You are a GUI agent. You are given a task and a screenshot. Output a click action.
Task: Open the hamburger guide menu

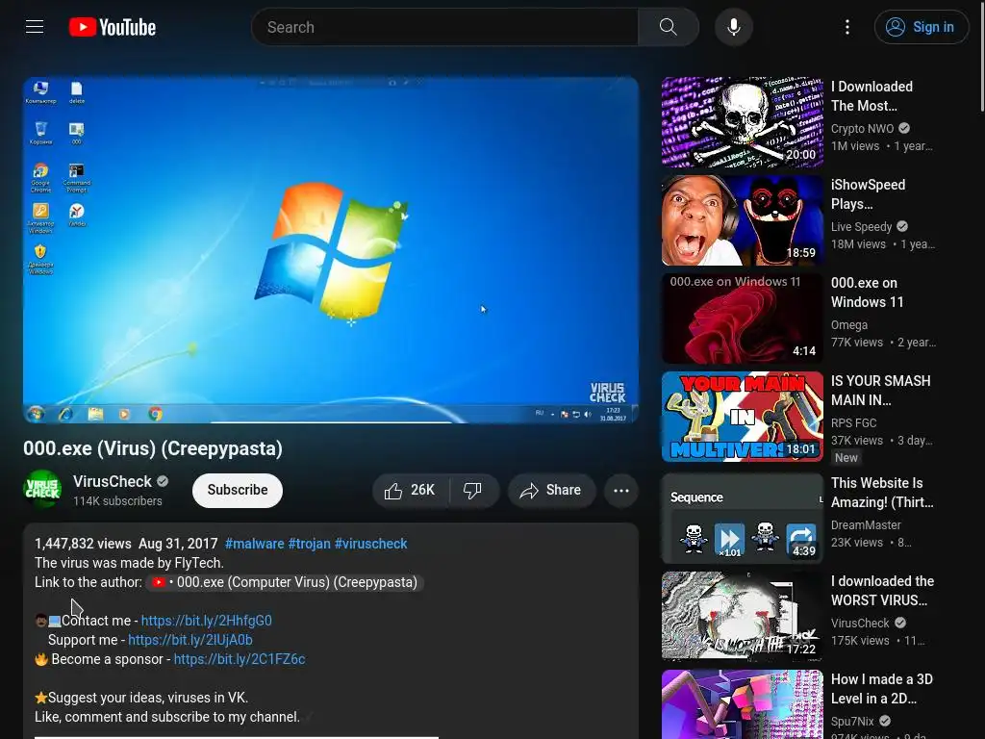pyautogui.click(x=35, y=27)
